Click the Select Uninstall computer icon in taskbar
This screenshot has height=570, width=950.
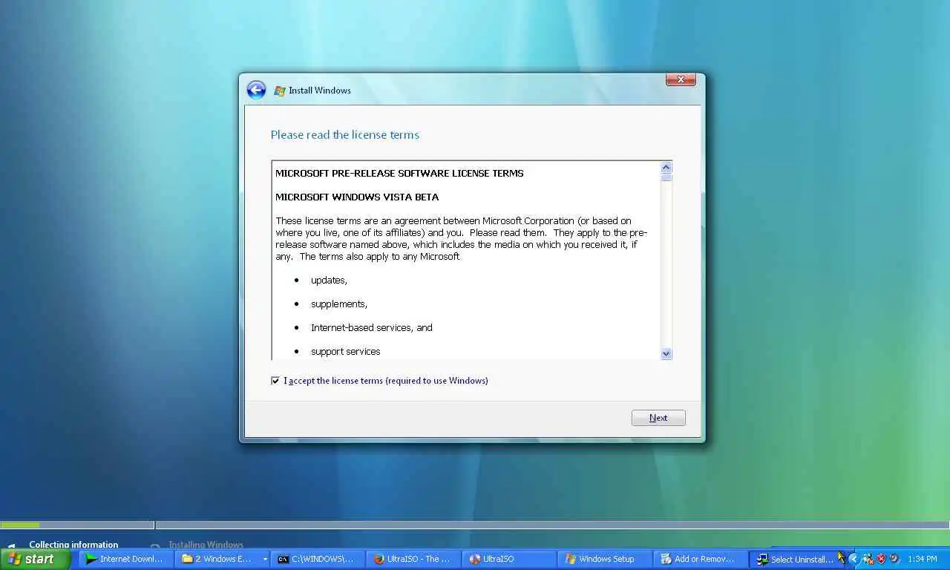[x=761, y=560]
